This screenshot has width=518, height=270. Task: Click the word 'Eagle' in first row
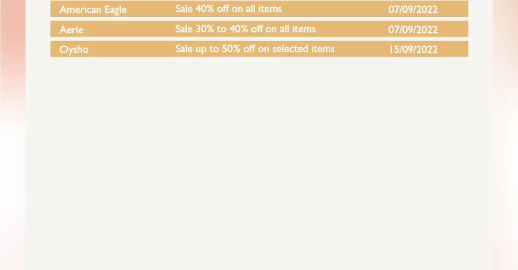click(115, 10)
